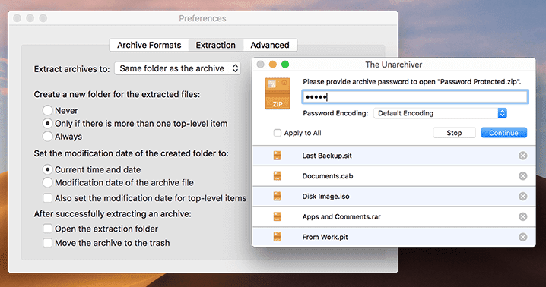
Task: Select the Documents.cab file name
Action: click(x=328, y=176)
